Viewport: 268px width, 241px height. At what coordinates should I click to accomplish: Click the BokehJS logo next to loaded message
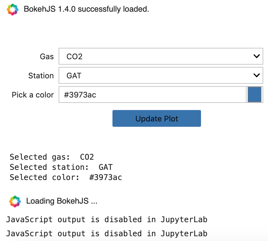tap(13, 9)
